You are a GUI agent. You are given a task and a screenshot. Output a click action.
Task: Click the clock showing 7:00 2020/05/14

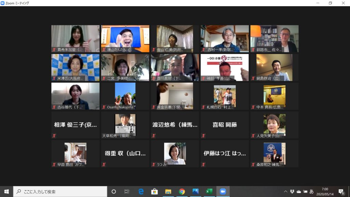[x=325, y=192]
